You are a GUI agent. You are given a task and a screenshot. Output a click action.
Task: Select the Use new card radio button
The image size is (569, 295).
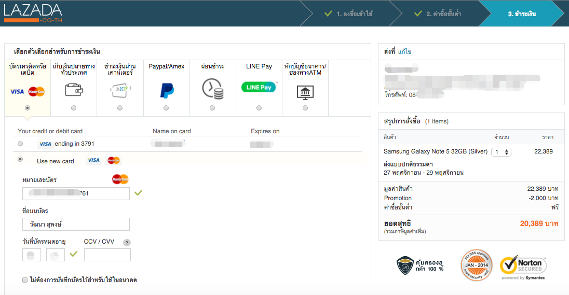(x=20, y=160)
